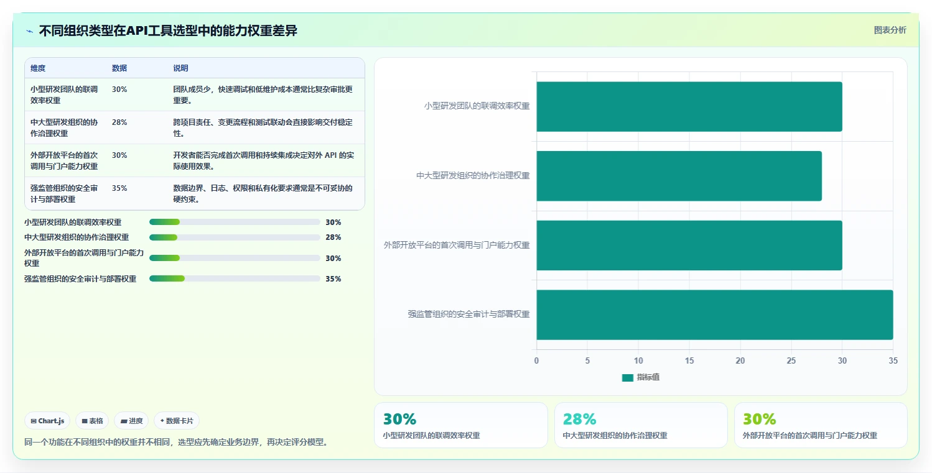Click table cell 中大型研发组织的协作治理权重
Screen dimensions: 932x473
(65, 127)
